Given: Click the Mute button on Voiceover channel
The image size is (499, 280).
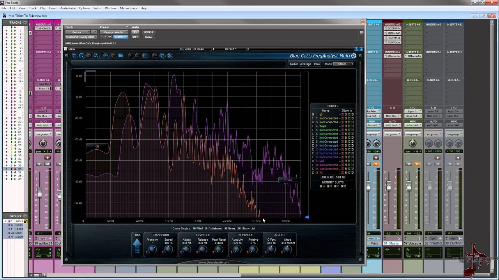Looking at the screenshot, I should [x=417, y=164].
